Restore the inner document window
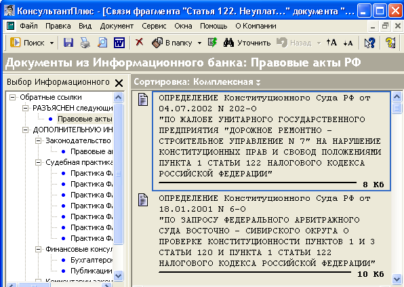This screenshot has width=404, height=287. point(385,26)
